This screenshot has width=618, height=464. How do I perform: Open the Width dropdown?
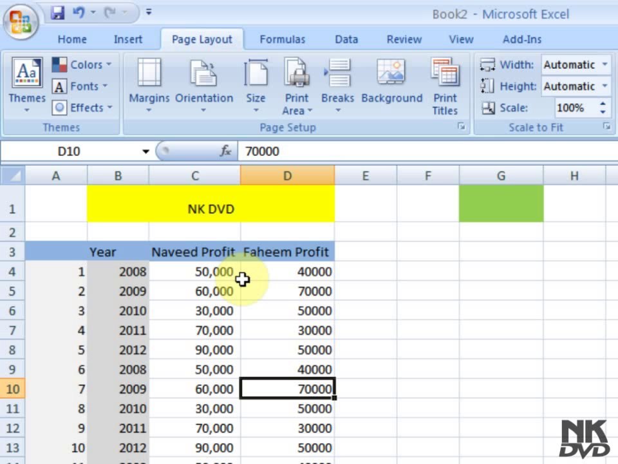604,64
